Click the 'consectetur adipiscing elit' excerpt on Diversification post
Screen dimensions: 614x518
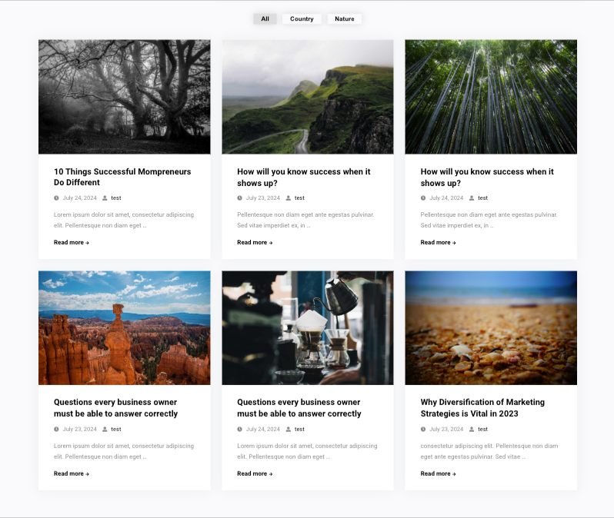click(x=489, y=451)
